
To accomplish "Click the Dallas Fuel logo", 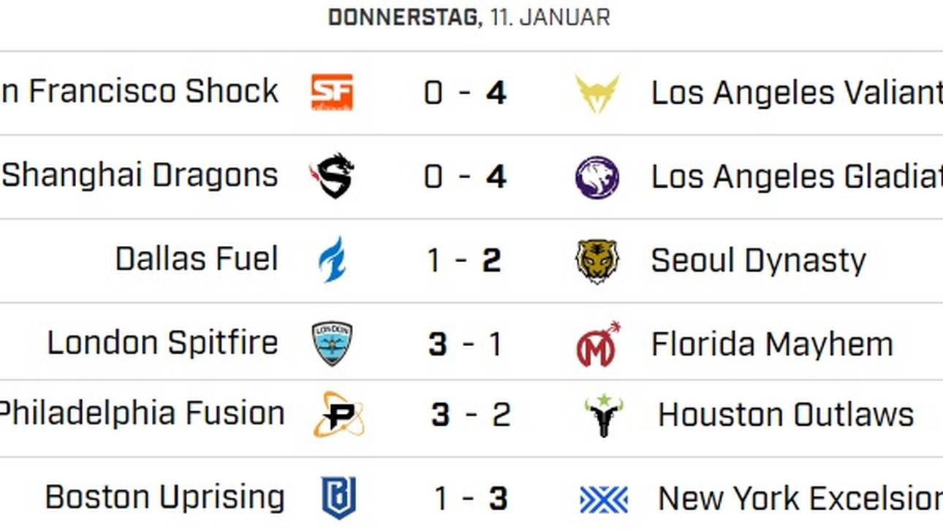I will tap(333, 260).
